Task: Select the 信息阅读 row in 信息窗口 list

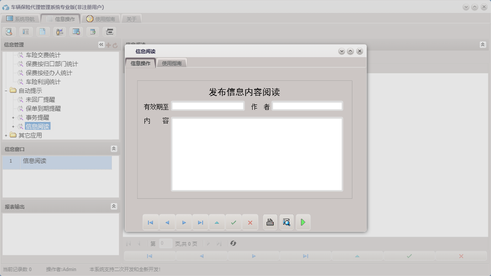Action: (x=57, y=163)
